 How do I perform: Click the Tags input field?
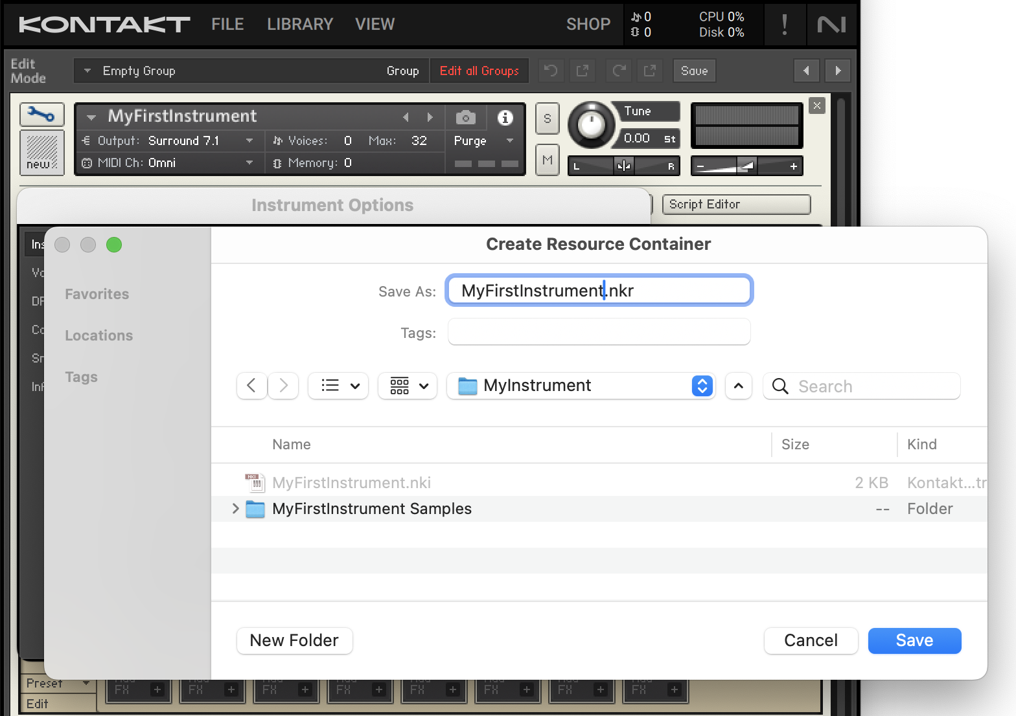[599, 332]
